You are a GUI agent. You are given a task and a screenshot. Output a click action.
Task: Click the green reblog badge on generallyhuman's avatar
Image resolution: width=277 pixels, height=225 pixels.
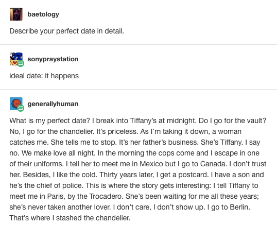pos(21,108)
